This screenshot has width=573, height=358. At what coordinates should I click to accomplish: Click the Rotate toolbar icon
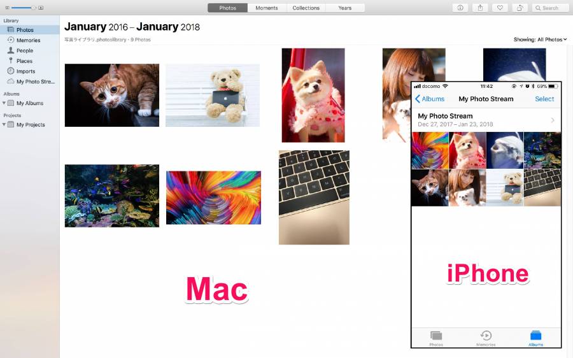tap(520, 8)
